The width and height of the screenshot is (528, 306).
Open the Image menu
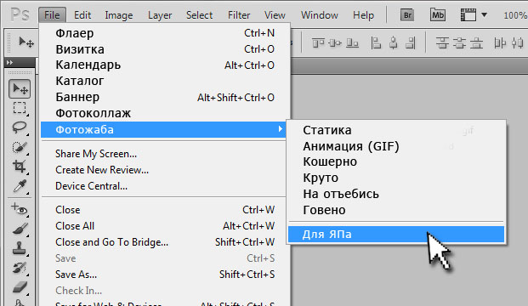pos(119,15)
